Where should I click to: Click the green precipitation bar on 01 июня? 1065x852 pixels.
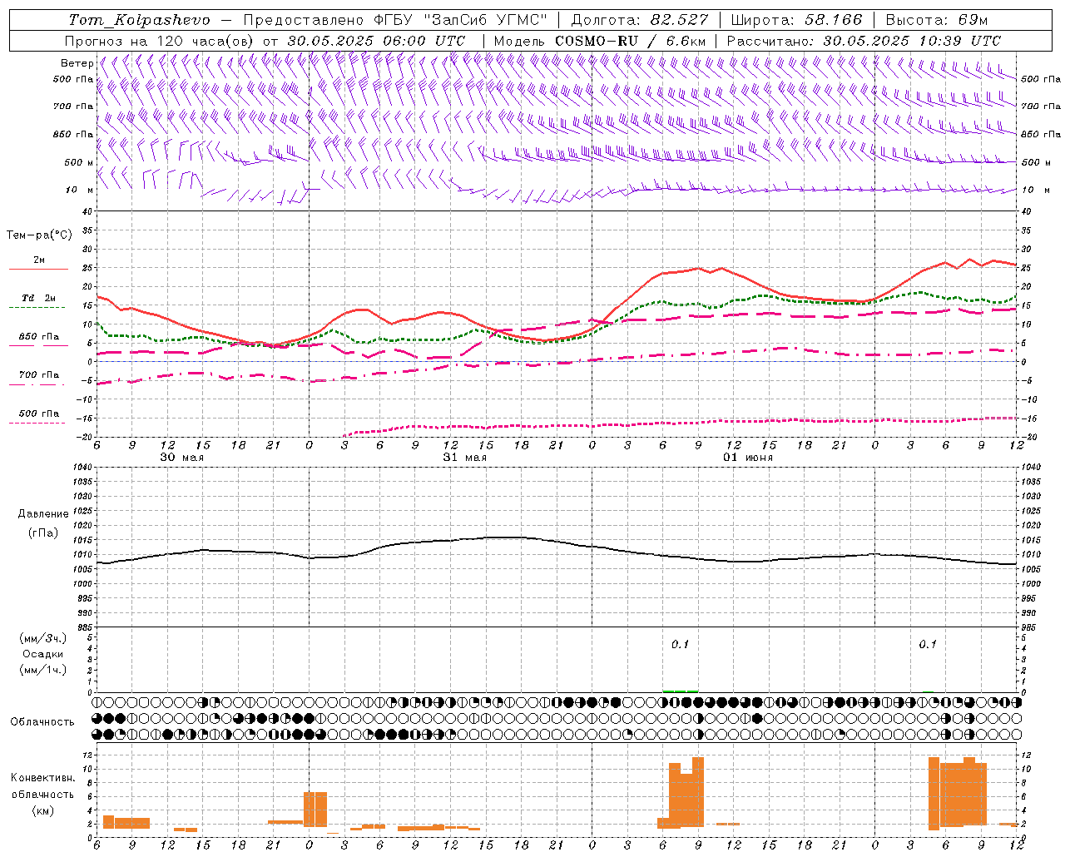[681, 691]
